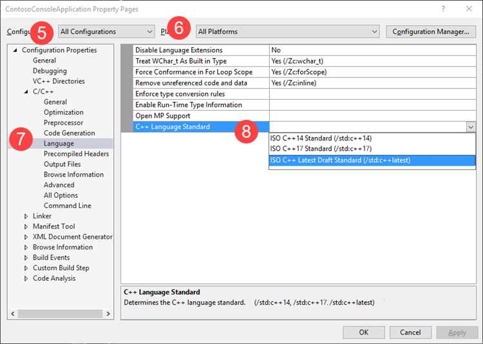Screen dimensions: 483x344
Task: Click the OK button
Action: tap(364, 332)
